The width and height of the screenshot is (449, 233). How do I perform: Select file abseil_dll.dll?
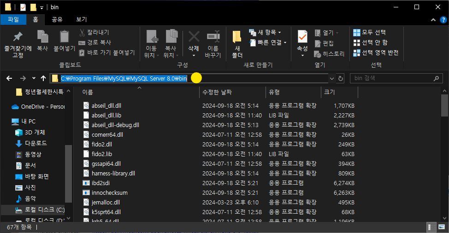tap(106, 106)
